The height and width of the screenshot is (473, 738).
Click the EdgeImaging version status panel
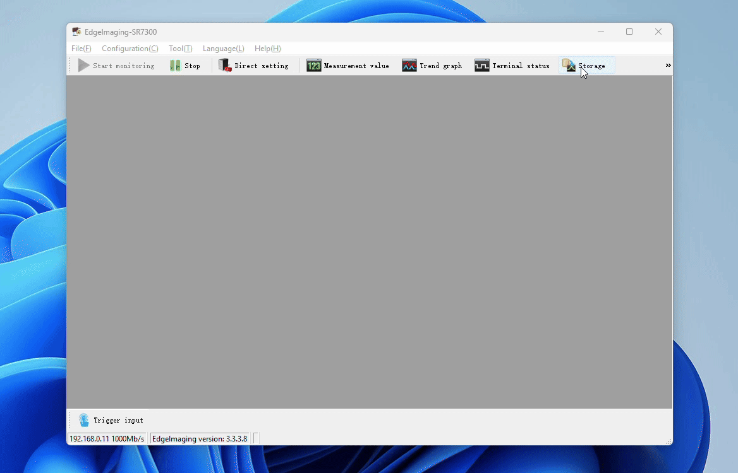coord(200,439)
